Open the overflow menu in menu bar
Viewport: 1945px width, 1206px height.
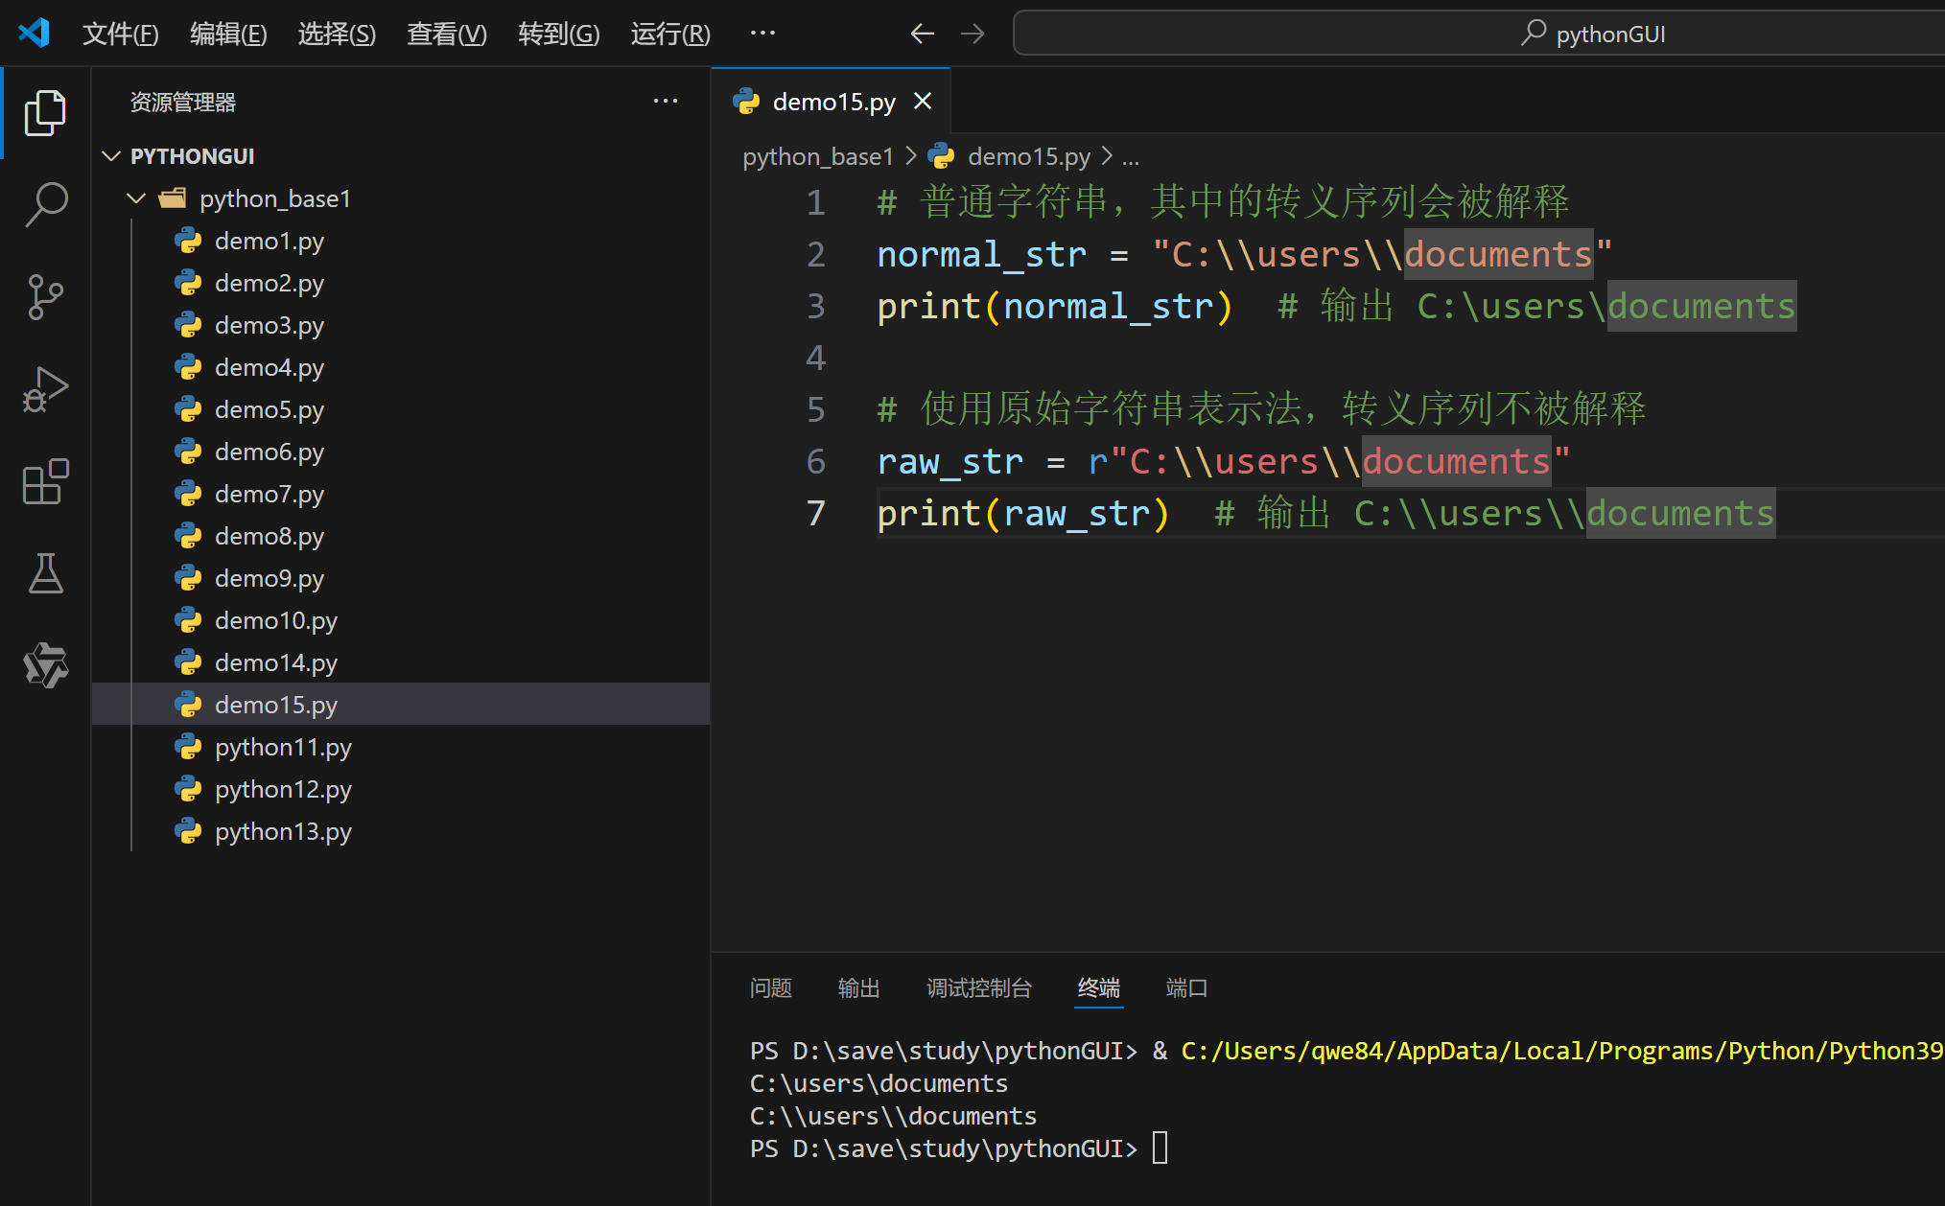762,34
